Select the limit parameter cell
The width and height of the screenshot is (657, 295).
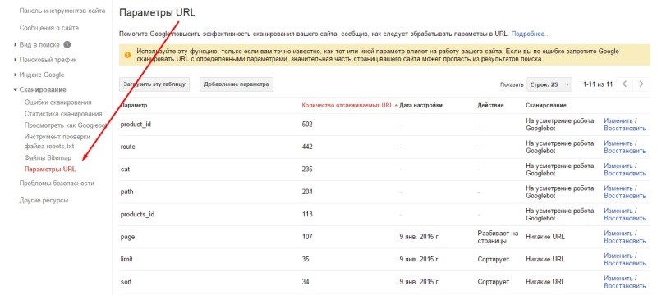point(126,260)
